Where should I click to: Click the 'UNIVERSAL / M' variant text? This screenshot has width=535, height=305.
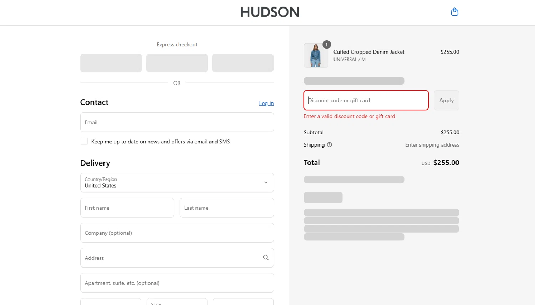point(349,60)
